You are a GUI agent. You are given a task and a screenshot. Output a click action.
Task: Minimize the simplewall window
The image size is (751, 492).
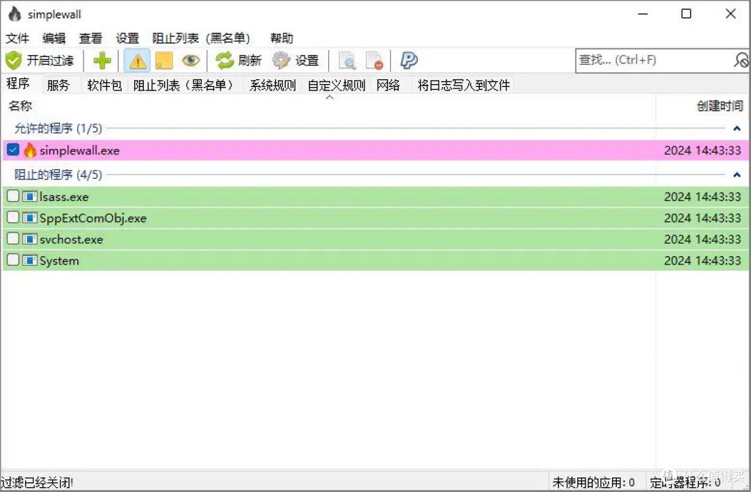(x=643, y=14)
